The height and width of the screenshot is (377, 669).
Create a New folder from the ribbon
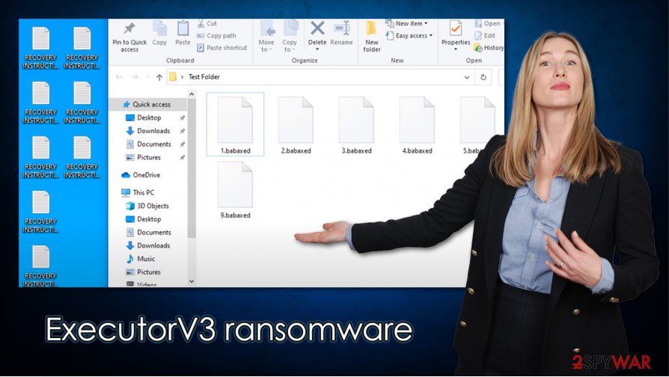(372, 37)
